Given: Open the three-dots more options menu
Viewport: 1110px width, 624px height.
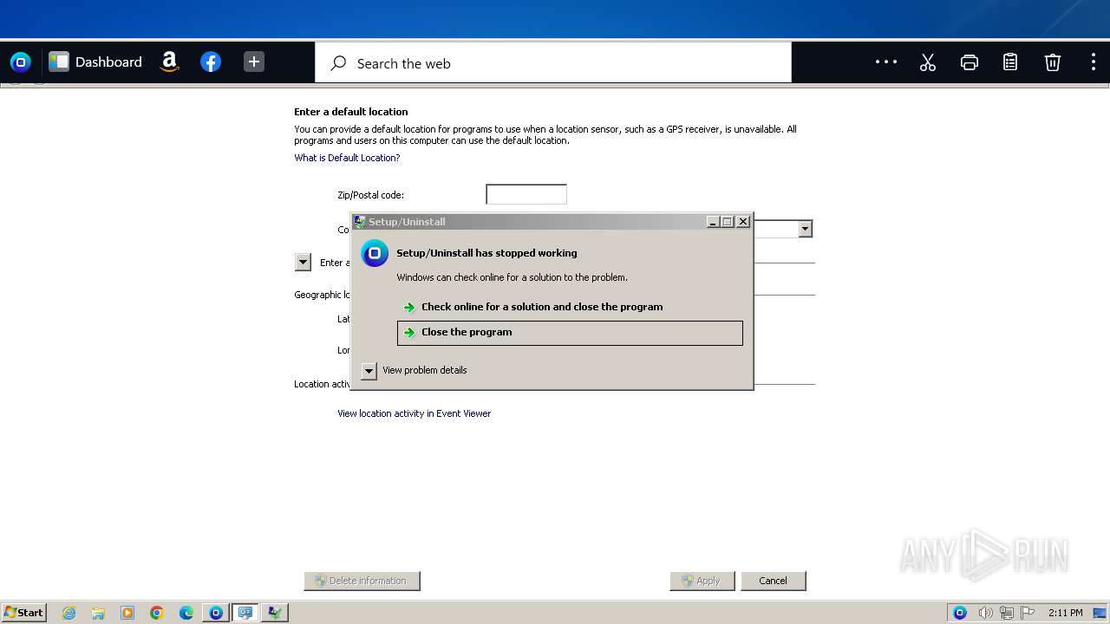Looking at the screenshot, I should (886, 62).
